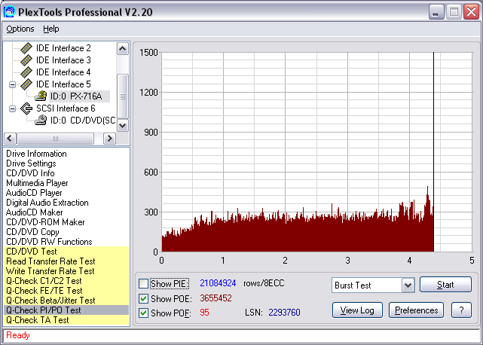Open CD/DVD RW Functions

[x=49, y=242]
